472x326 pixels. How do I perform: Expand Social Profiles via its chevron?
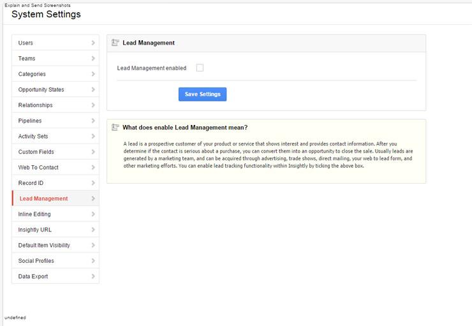[x=93, y=261]
